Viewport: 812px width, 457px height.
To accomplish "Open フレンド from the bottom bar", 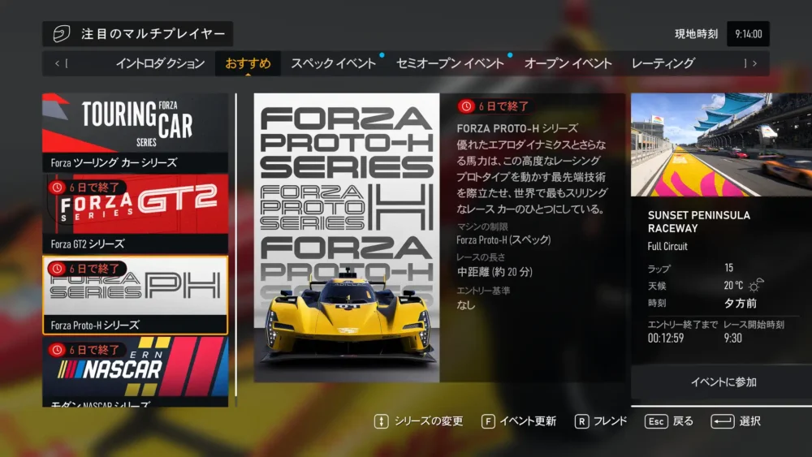I will (x=611, y=421).
